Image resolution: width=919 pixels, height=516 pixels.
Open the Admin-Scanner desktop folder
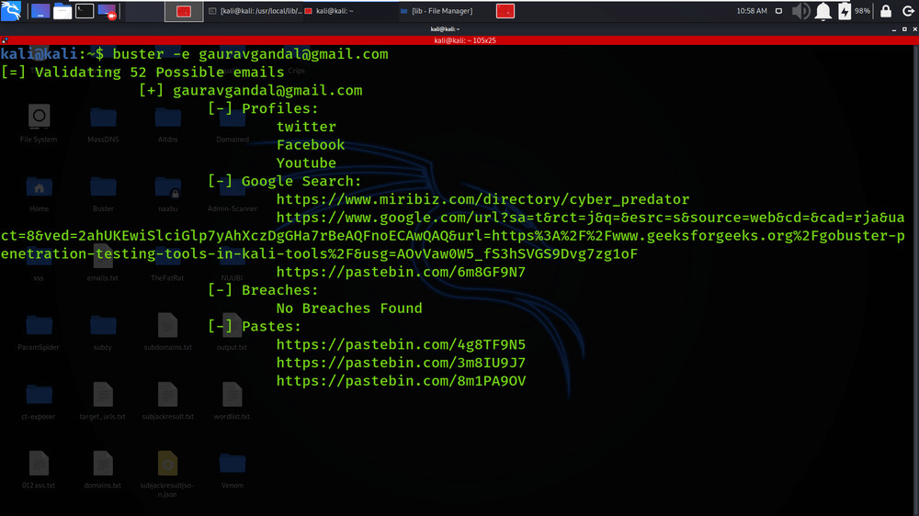[233, 194]
